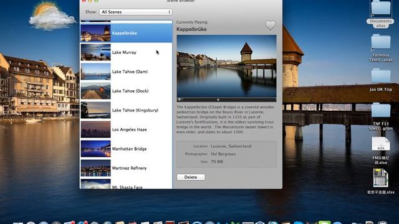399x224 pixels.
Task: Select the Mt. Shasta Face scene
Action: click(x=126, y=184)
